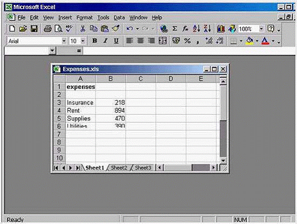Open the Edit menu
Image resolution: width=297 pixels, height=224 pixels.
[34, 18]
